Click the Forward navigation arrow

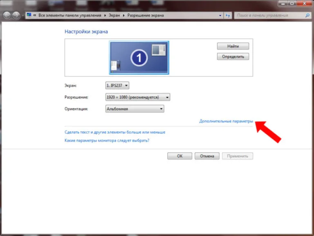[16, 16]
